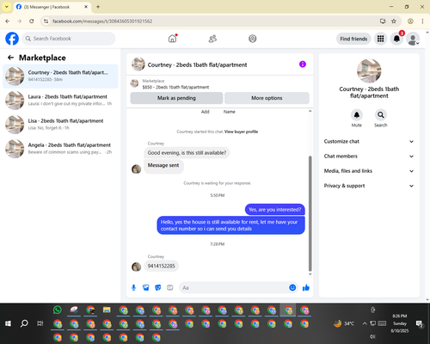
Task: Open the Facebook logo home link
Action: point(12,39)
